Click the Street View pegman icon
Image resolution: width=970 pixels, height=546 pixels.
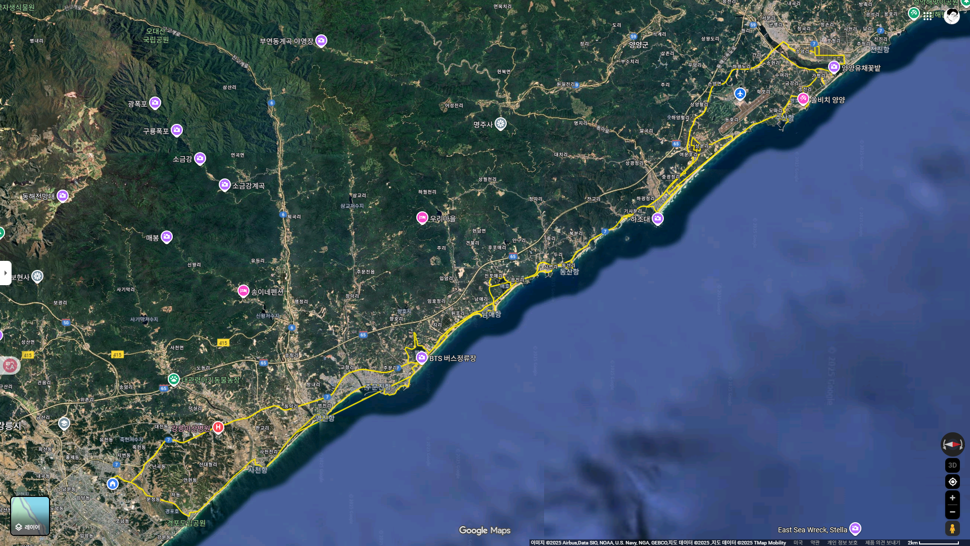tap(952, 529)
